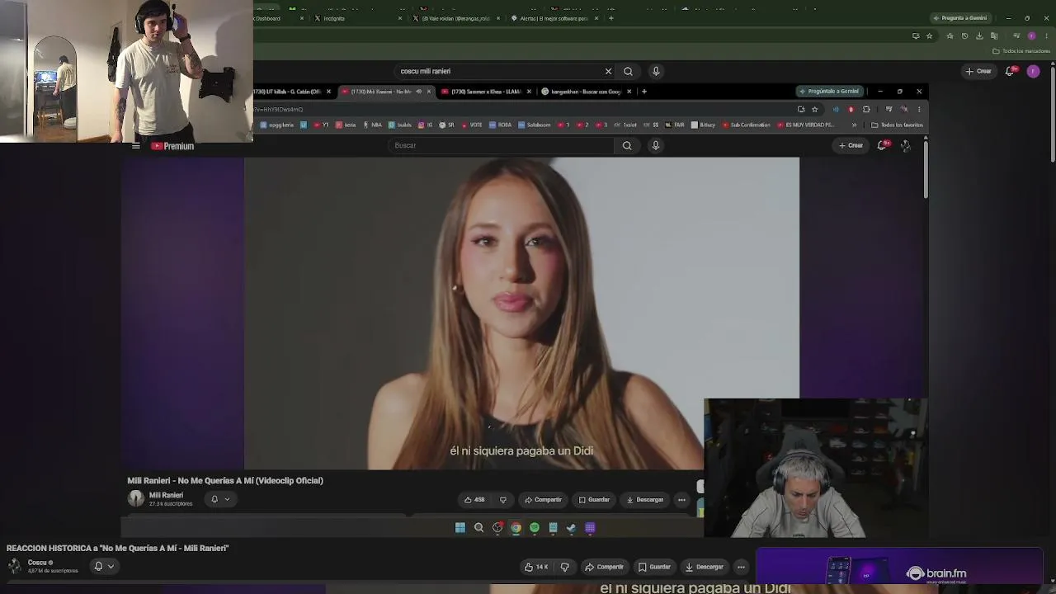
Task: Open the 'Soloboom' bookmark
Action: (x=535, y=125)
